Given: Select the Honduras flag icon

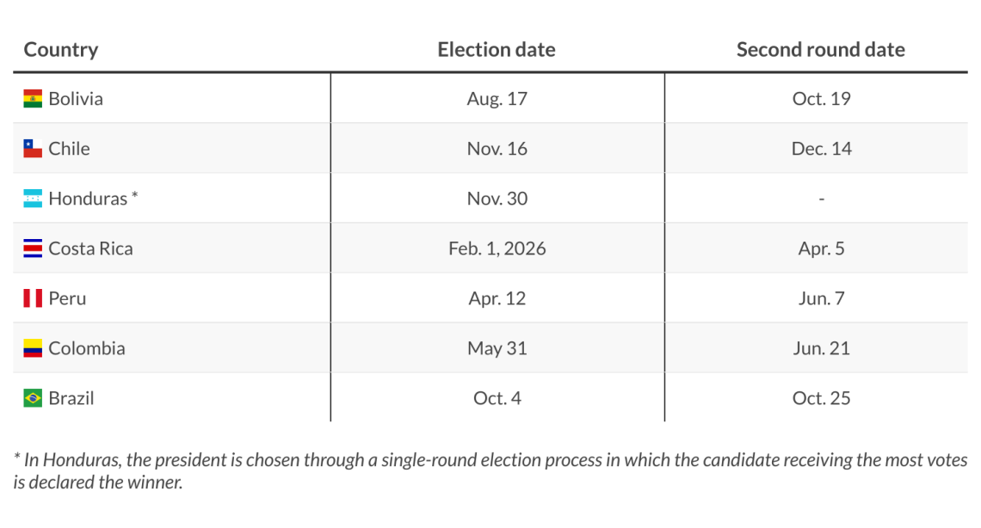Looking at the screenshot, I should tap(33, 199).
